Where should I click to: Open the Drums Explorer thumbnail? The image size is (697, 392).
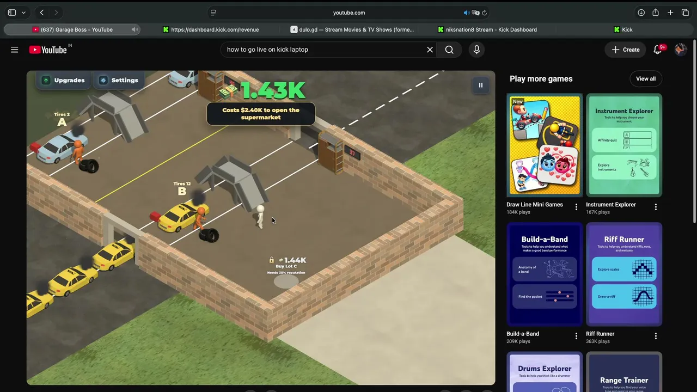[x=545, y=372]
